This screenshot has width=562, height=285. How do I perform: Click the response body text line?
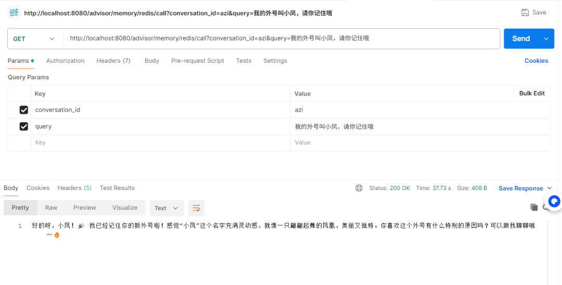click(283, 230)
